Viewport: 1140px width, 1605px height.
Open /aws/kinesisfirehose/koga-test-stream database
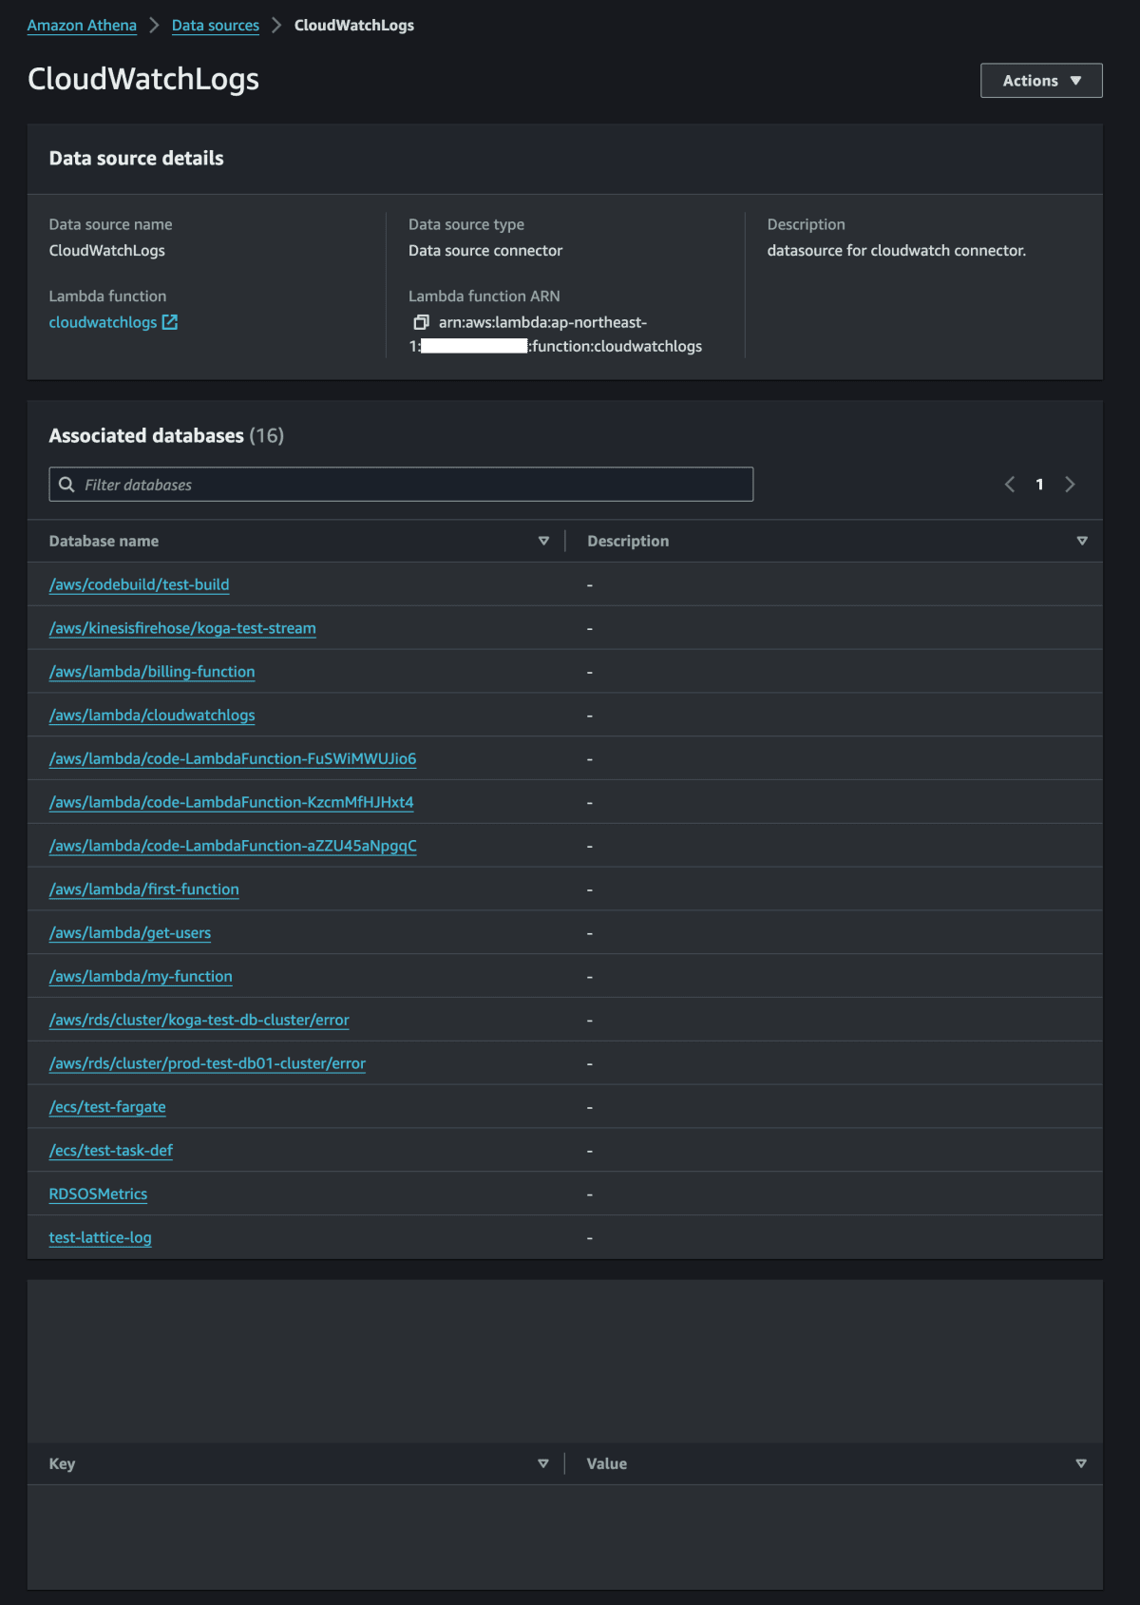point(182,628)
